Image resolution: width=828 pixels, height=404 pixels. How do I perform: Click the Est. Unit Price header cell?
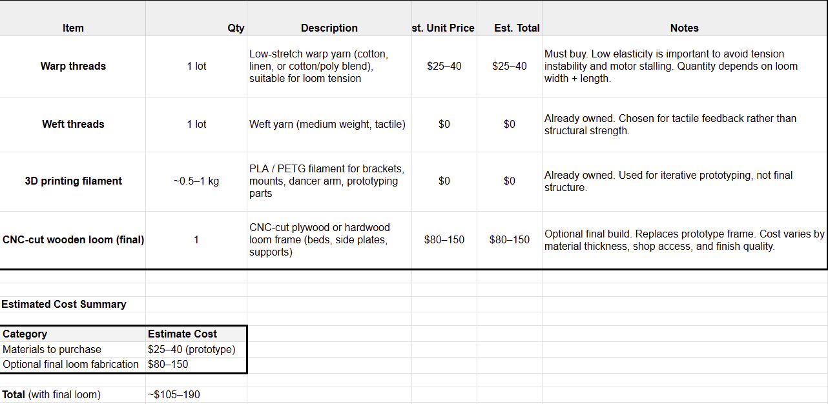444,28
